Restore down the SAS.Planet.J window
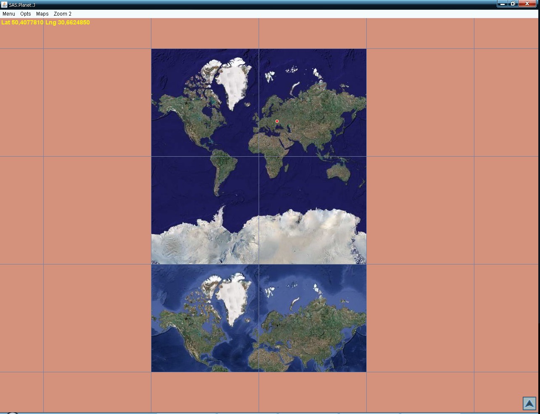The image size is (540, 414). click(x=513, y=4)
